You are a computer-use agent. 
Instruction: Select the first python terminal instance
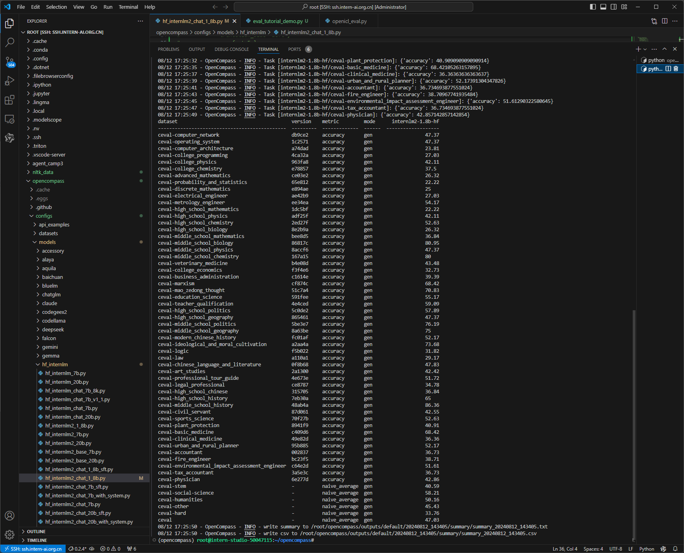pos(660,60)
